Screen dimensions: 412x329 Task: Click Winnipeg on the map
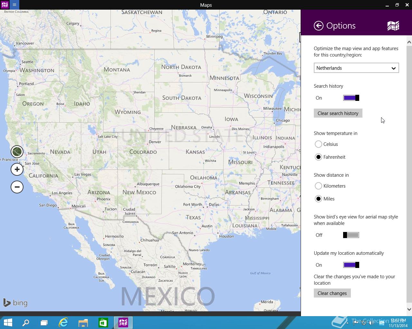[214, 36]
